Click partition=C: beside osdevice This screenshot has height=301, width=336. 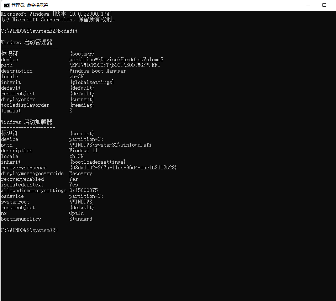click(86, 196)
